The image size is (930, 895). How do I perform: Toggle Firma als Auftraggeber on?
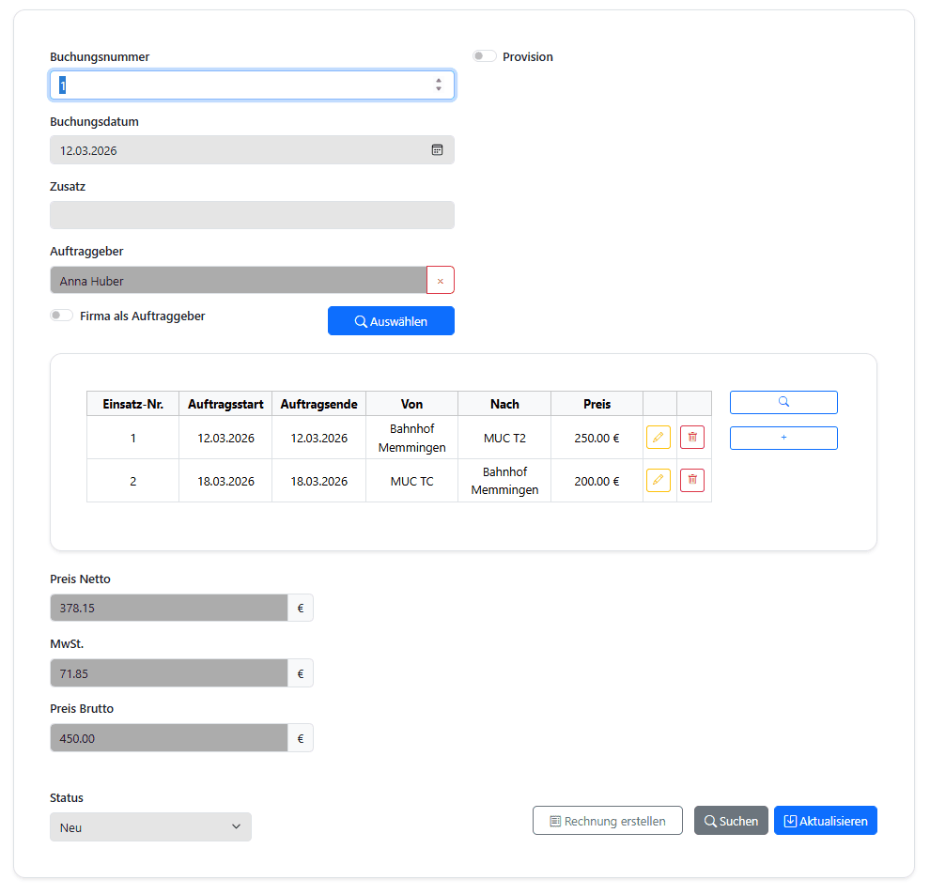pos(61,315)
